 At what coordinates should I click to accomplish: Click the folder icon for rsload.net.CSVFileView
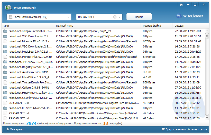(5, 98)
